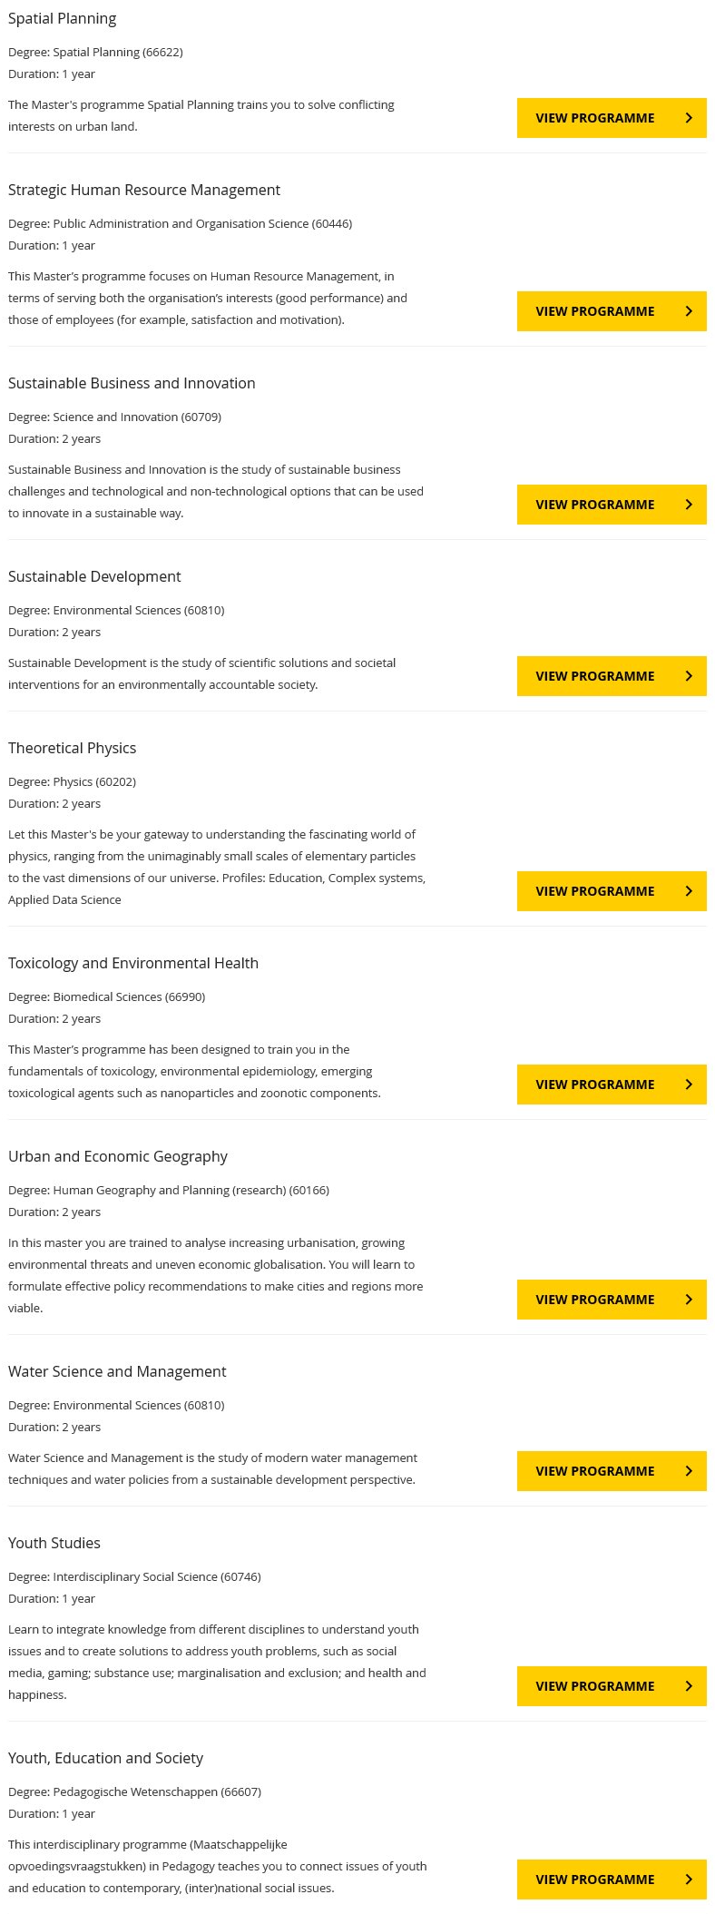Select the Theoretical Physics title
Image resolution: width=715 pixels, height=1914 pixels.
(x=73, y=748)
